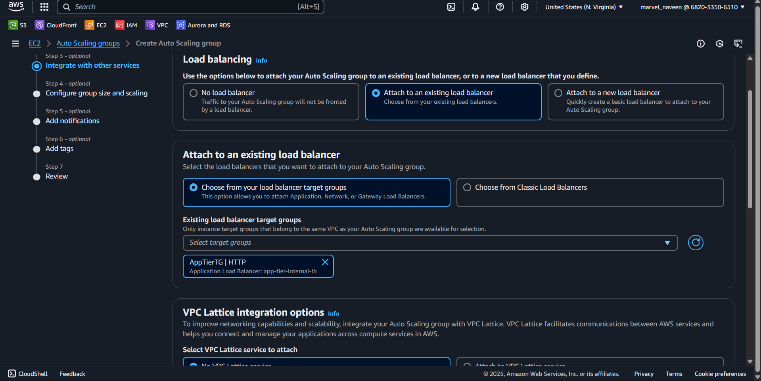The height and width of the screenshot is (381, 761).
Task: Open the Aurora and RDS shortcut
Action: coord(203,25)
